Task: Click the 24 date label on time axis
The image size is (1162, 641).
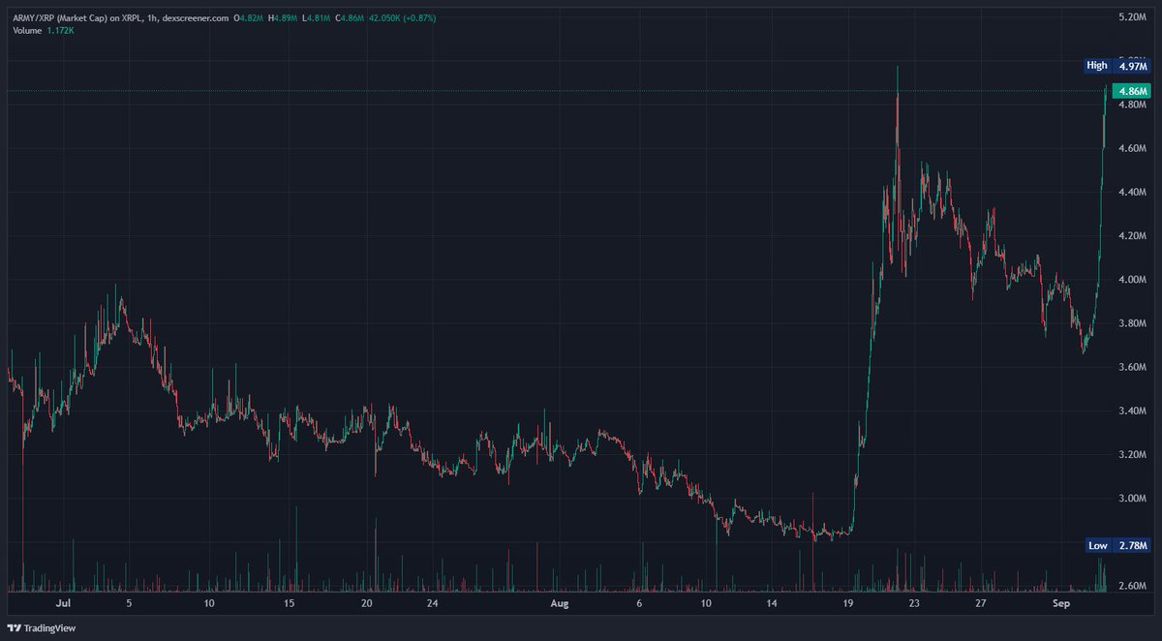Action: click(432, 602)
